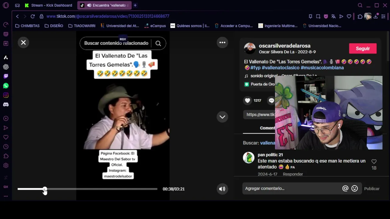Open the video options three-dots menu

pyautogui.click(x=222, y=43)
